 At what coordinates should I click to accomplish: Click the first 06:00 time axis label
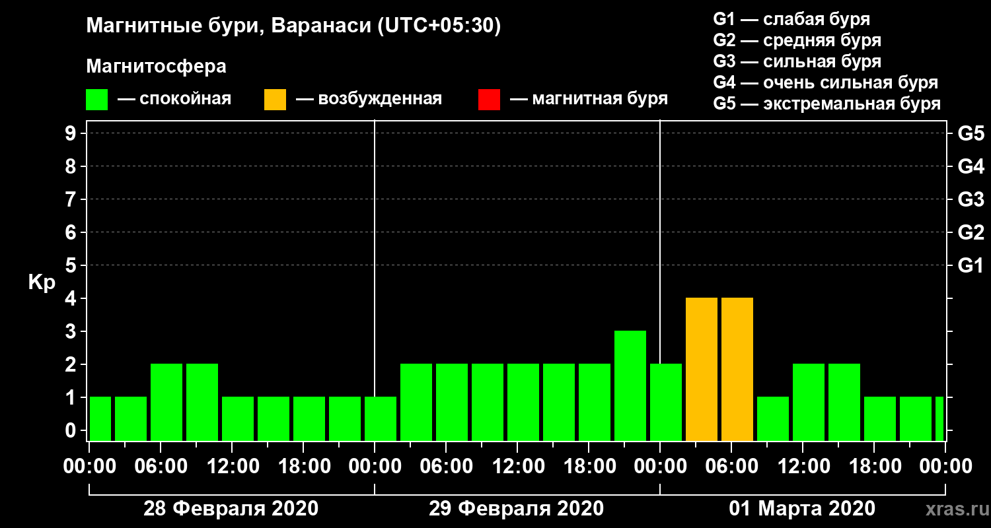tap(161, 466)
